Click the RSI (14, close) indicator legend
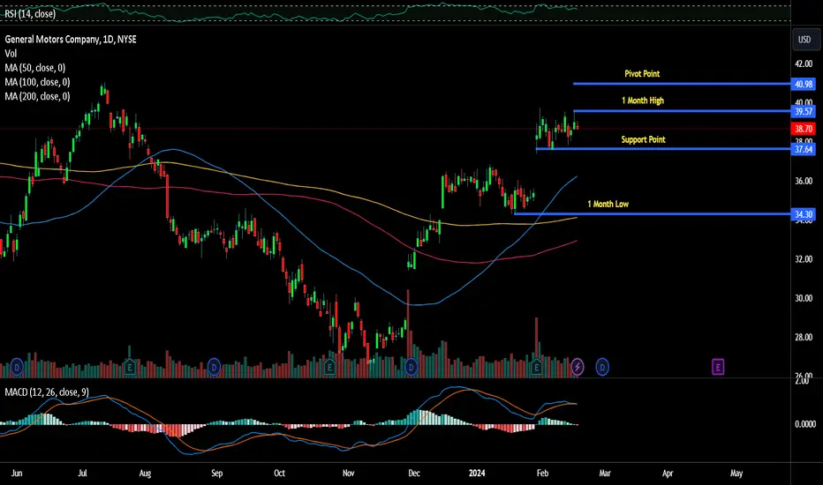 tap(30, 13)
